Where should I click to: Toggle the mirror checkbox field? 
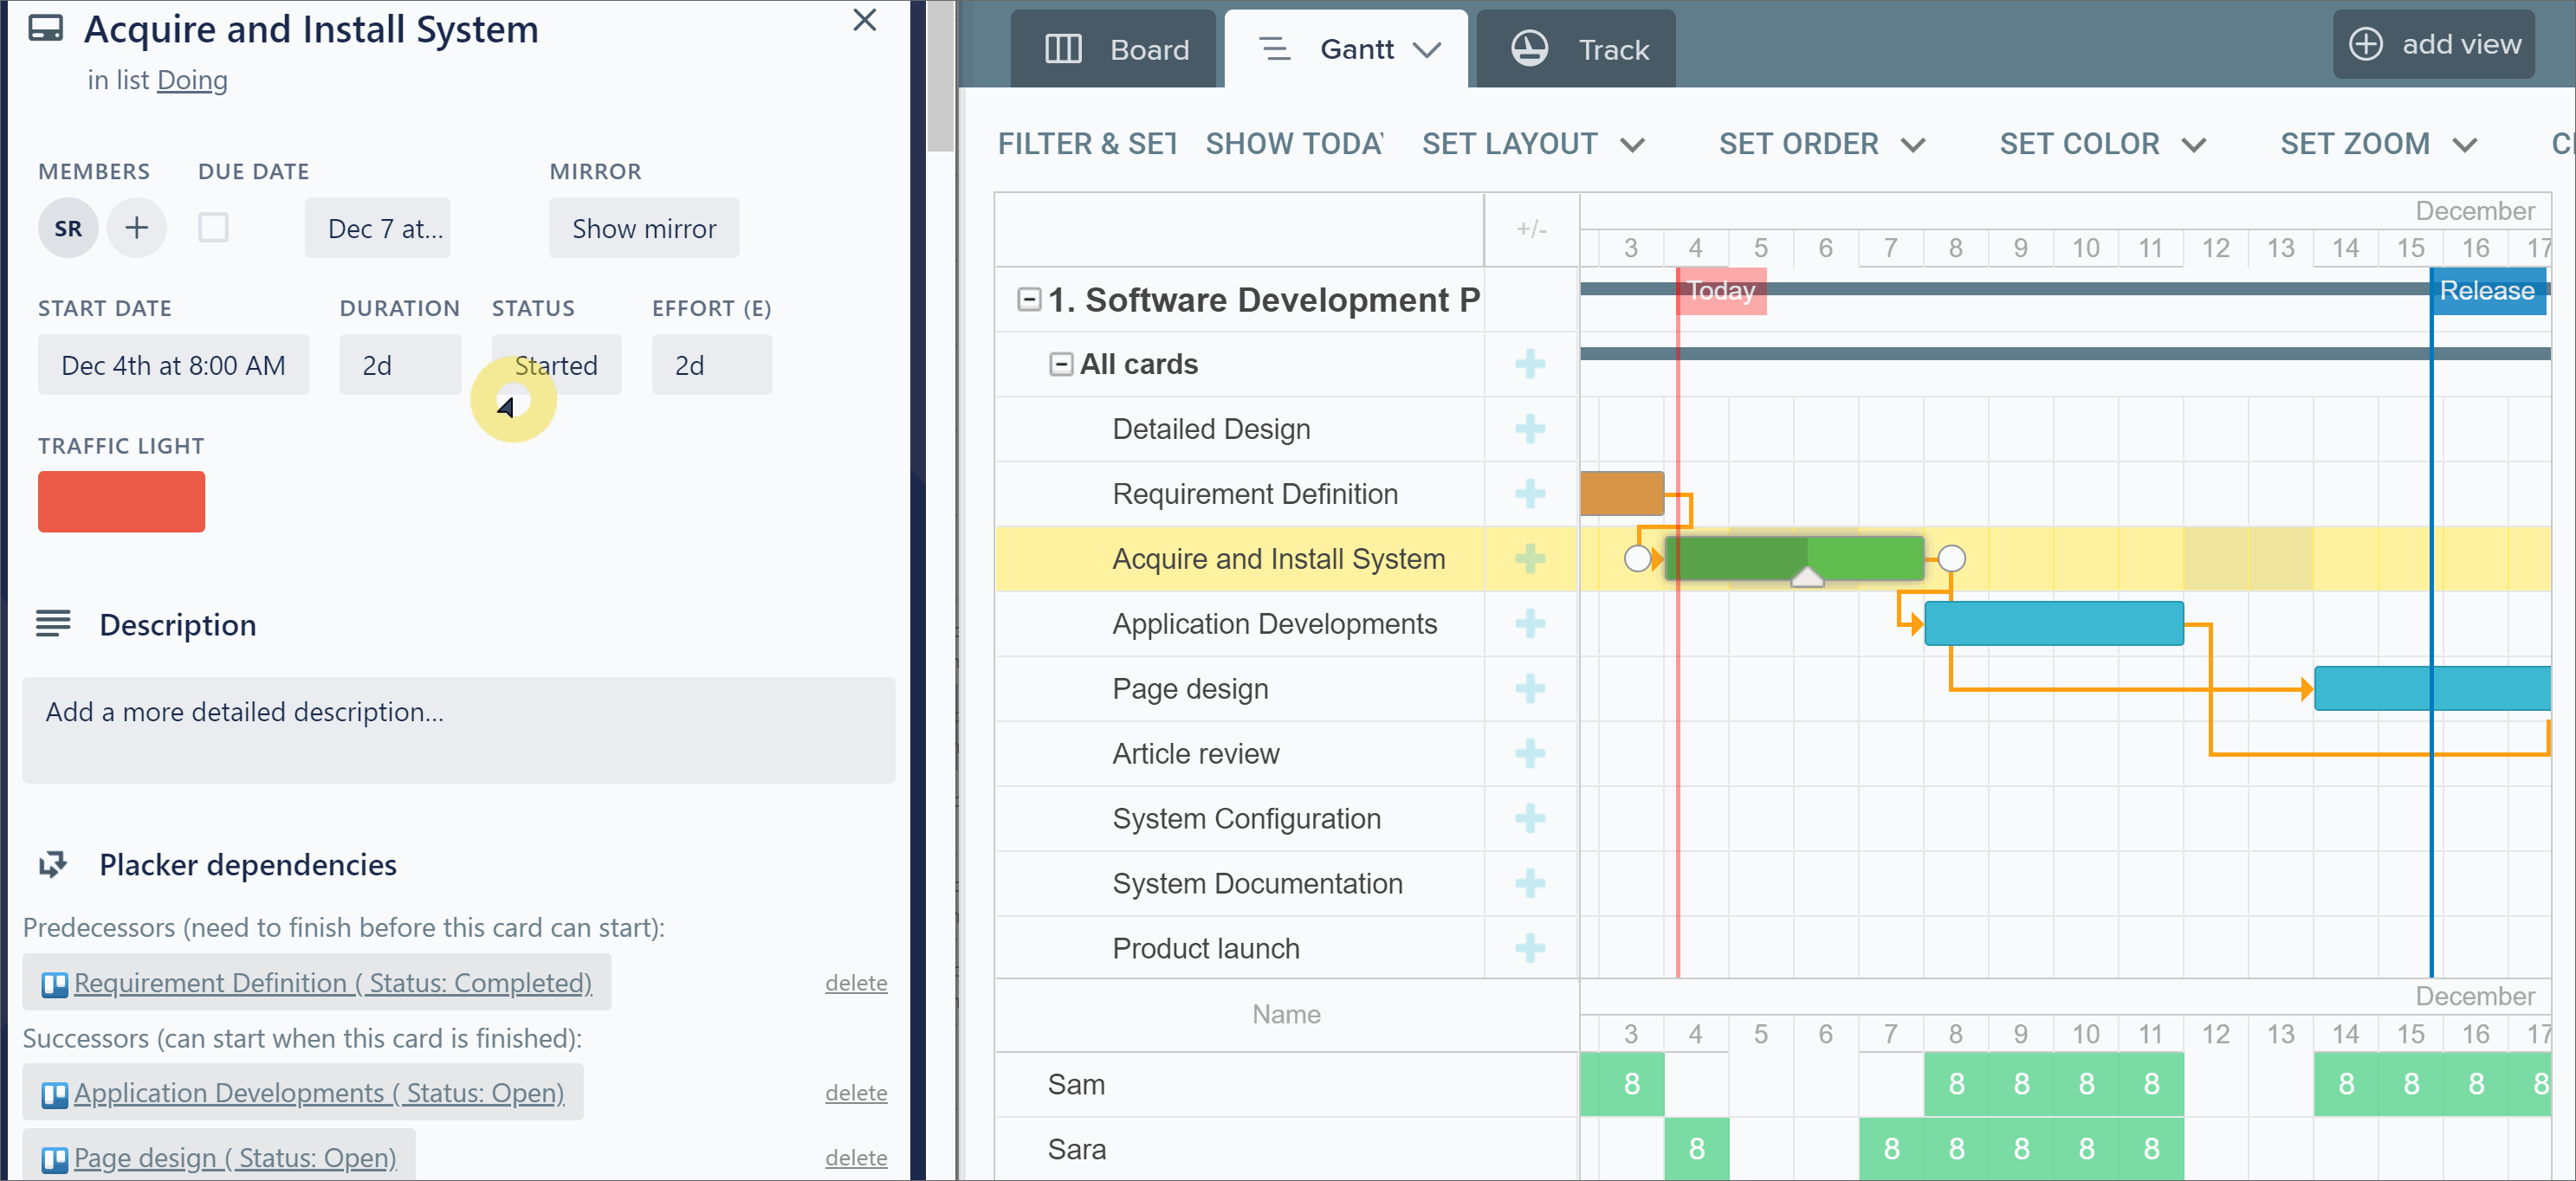[214, 227]
